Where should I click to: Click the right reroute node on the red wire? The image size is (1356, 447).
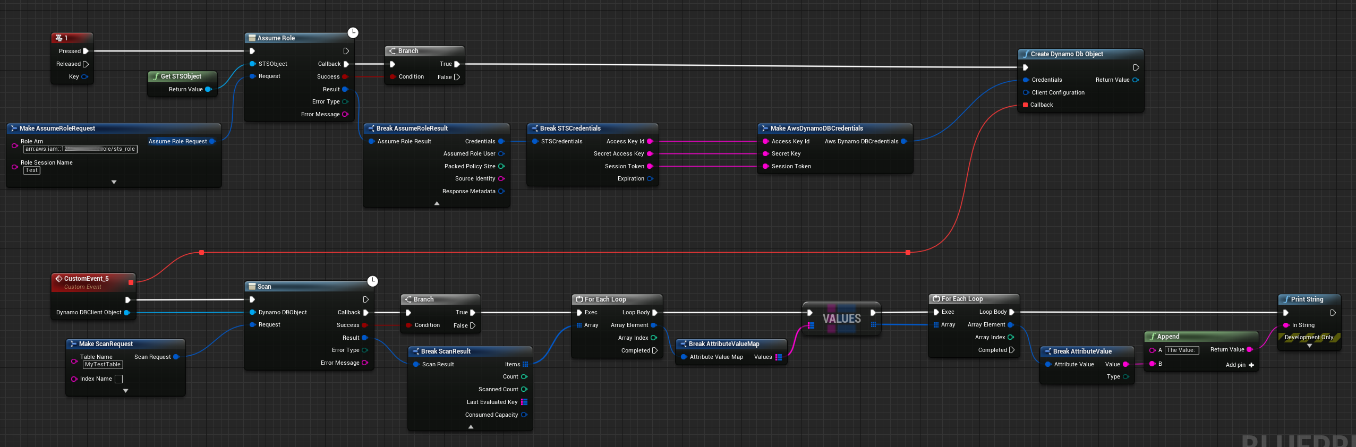click(908, 252)
